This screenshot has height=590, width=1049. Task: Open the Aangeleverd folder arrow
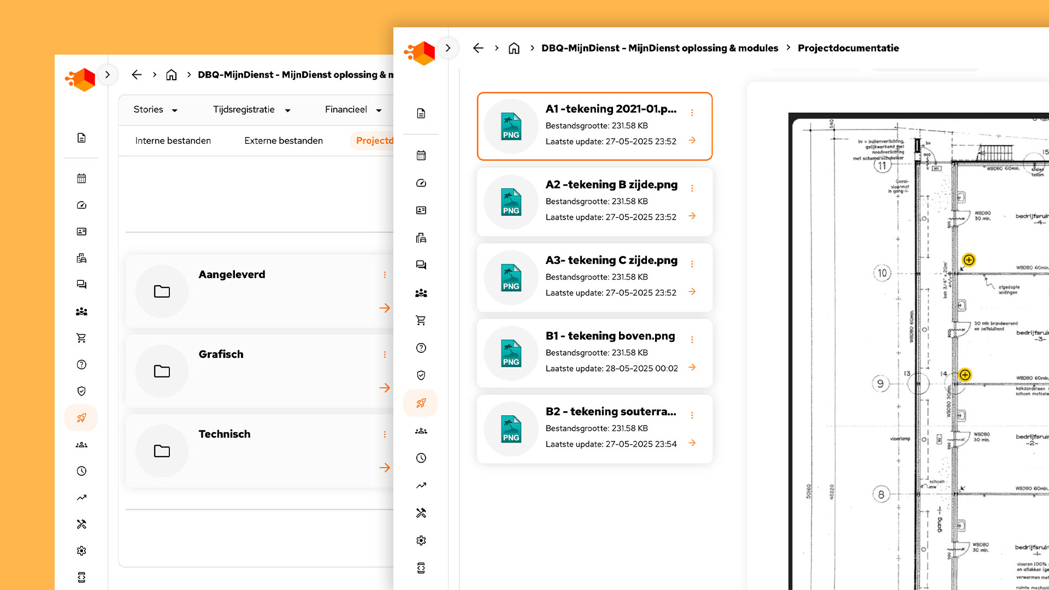(x=385, y=308)
